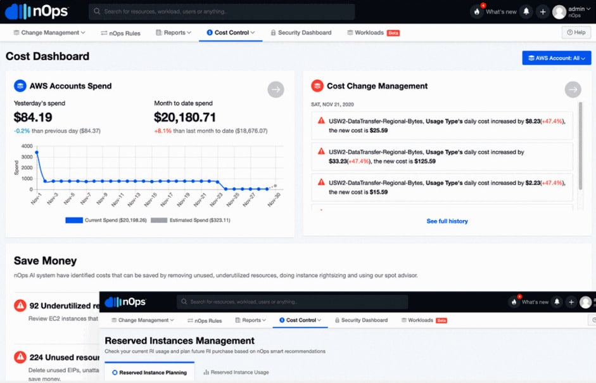Click warning icon for $25.59 cost alert
Viewport: 596px width, 383px height.
(x=321, y=120)
